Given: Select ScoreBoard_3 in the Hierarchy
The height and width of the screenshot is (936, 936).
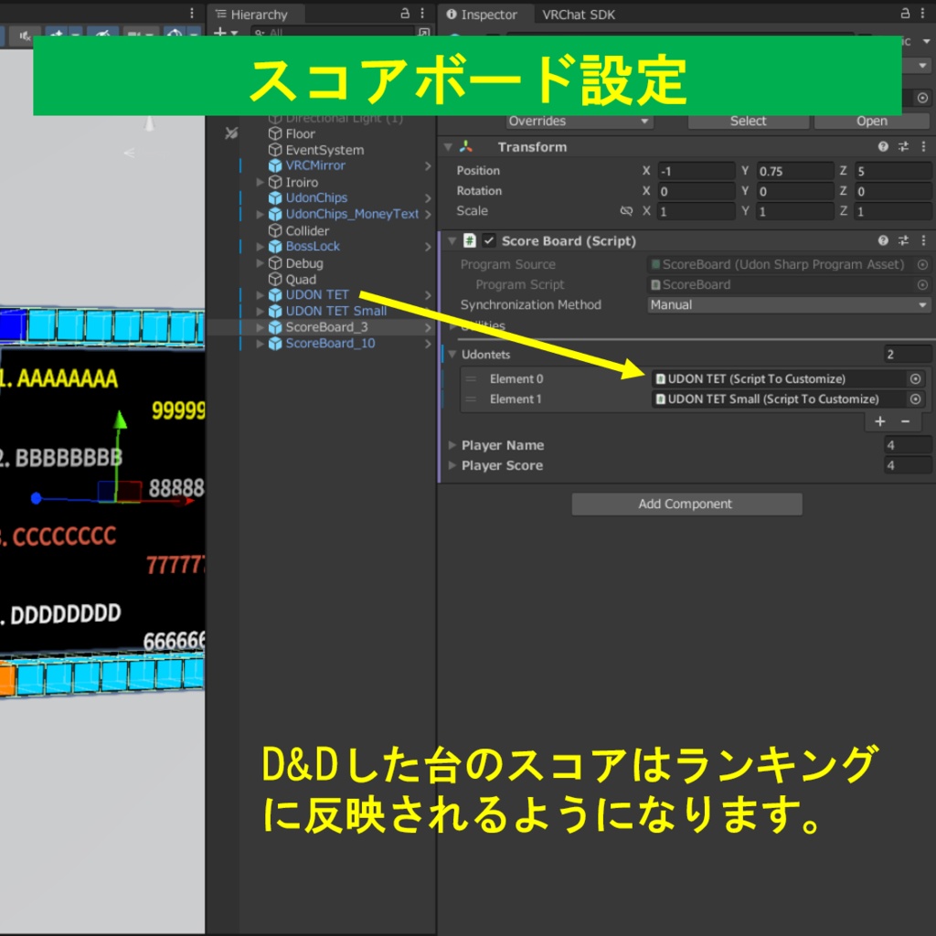Looking at the screenshot, I should (326, 327).
